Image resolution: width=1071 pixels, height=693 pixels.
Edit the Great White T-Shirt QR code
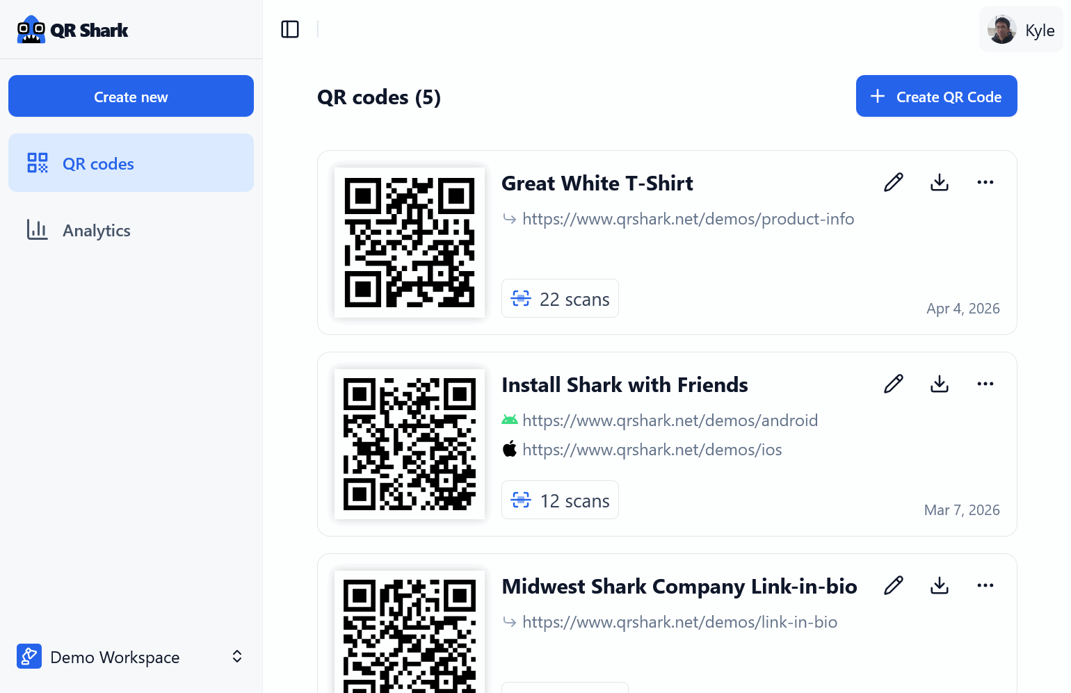click(x=894, y=181)
